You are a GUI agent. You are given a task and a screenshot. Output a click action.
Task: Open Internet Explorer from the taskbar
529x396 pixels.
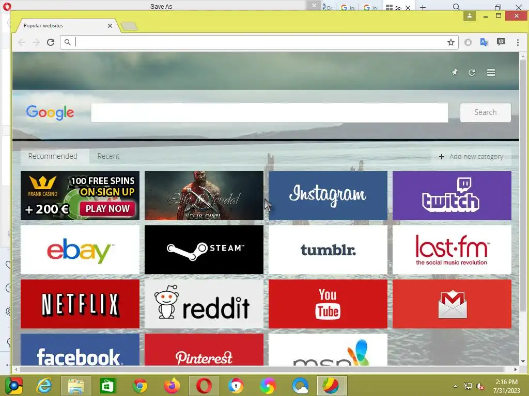44,386
